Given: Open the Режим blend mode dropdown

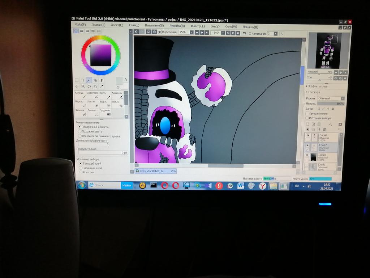Looking at the screenshot, I should click(331, 98).
